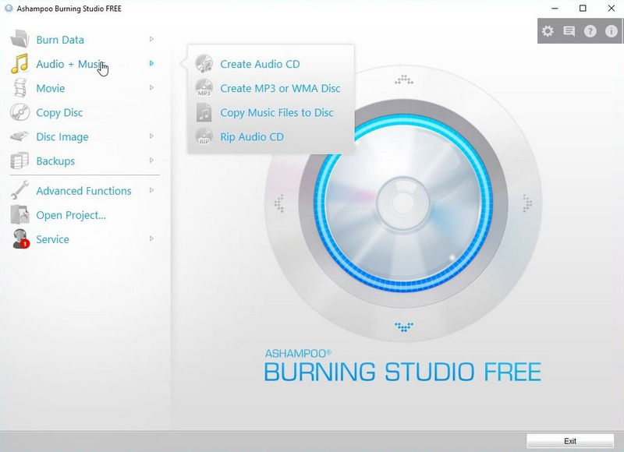This screenshot has height=452, width=624.
Task: Open settings via the gear icon
Action: coord(548,31)
